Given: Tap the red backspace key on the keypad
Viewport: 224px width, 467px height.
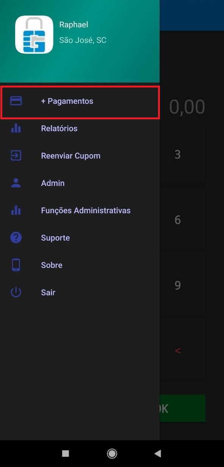Looking at the screenshot, I should [178, 350].
